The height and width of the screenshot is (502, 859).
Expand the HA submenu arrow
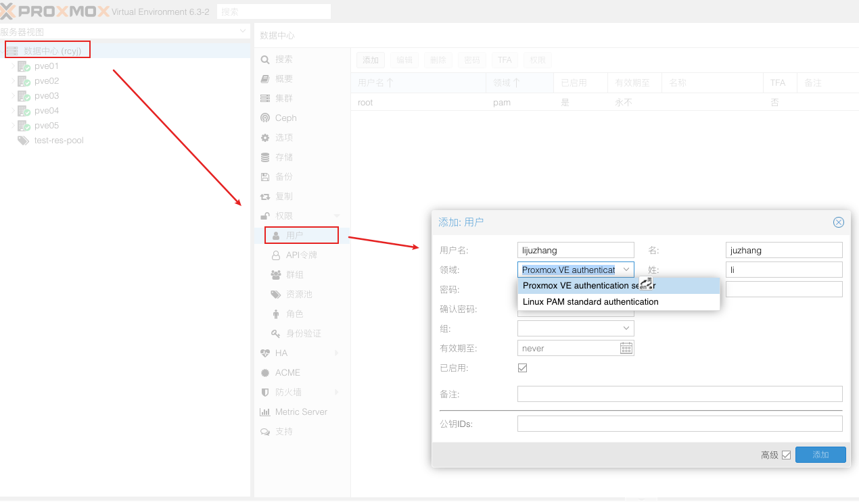point(337,353)
